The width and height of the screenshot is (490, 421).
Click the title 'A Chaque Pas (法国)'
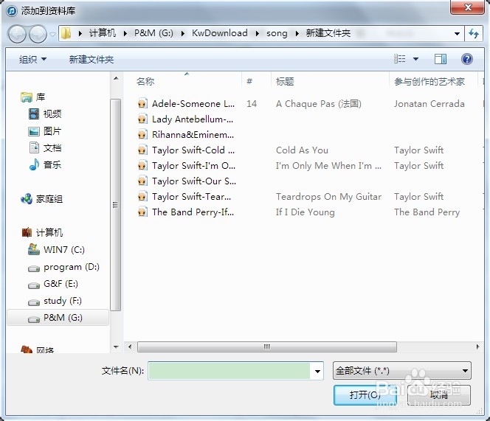[x=319, y=103]
